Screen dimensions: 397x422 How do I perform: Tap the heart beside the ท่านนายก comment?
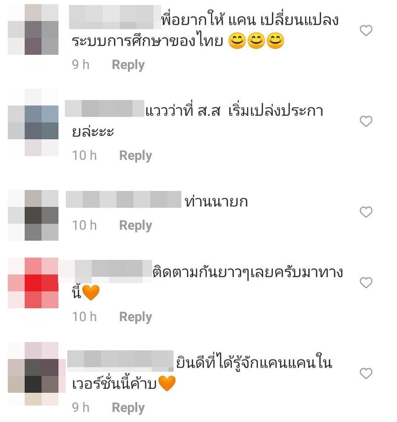pyautogui.click(x=366, y=212)
